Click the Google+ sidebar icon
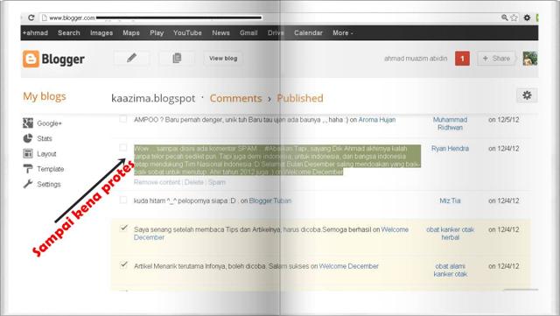 (x=28, y=123)
